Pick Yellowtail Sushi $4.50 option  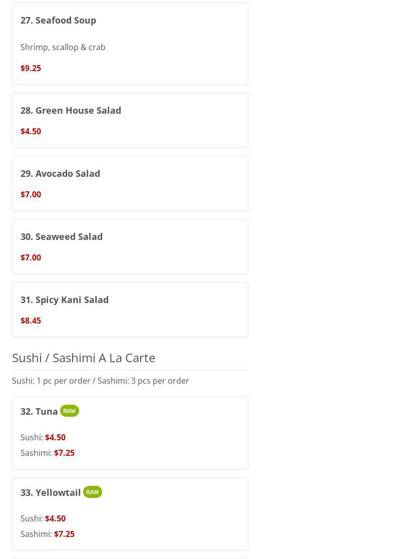point(55,518)
